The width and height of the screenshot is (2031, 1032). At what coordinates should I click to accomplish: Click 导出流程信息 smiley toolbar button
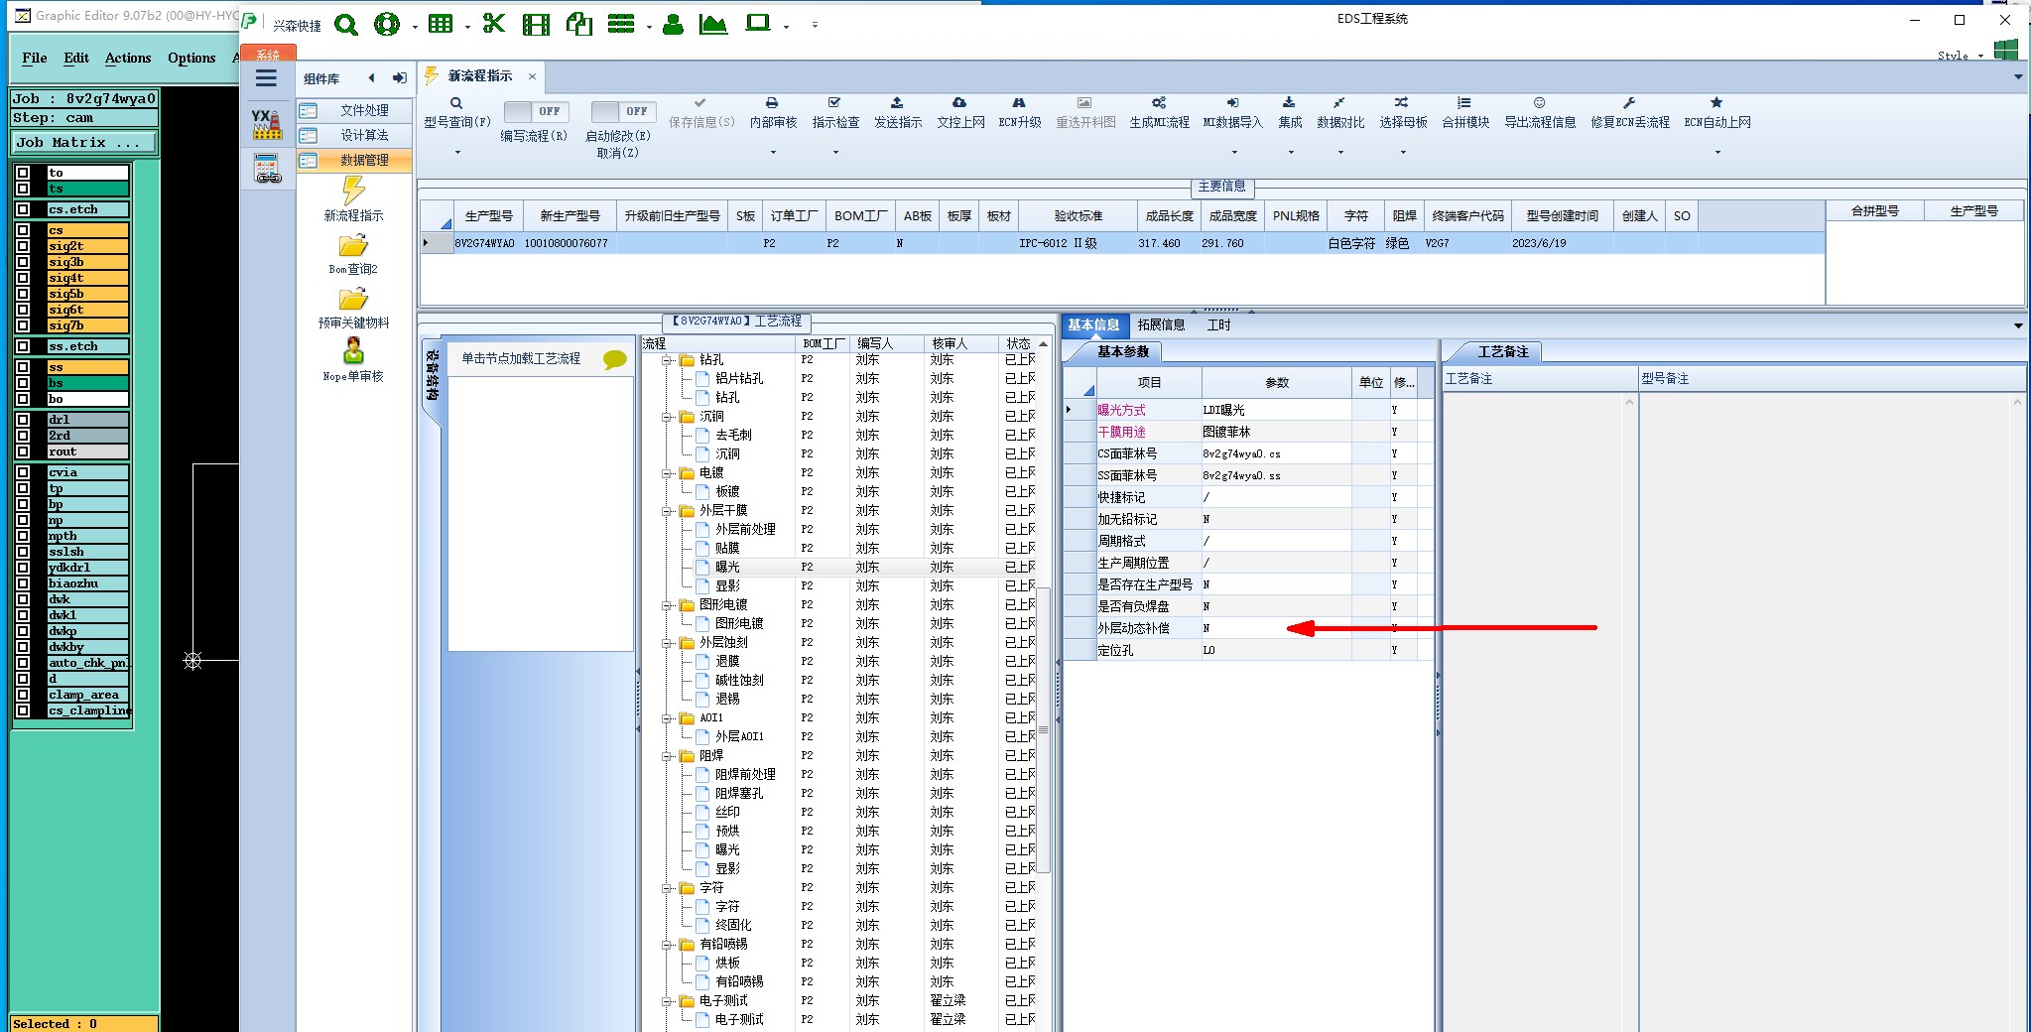point(1540,113)
